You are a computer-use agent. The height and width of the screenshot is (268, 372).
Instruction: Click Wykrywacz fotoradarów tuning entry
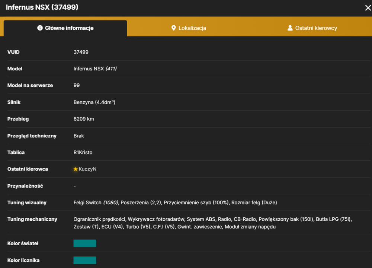156,219
